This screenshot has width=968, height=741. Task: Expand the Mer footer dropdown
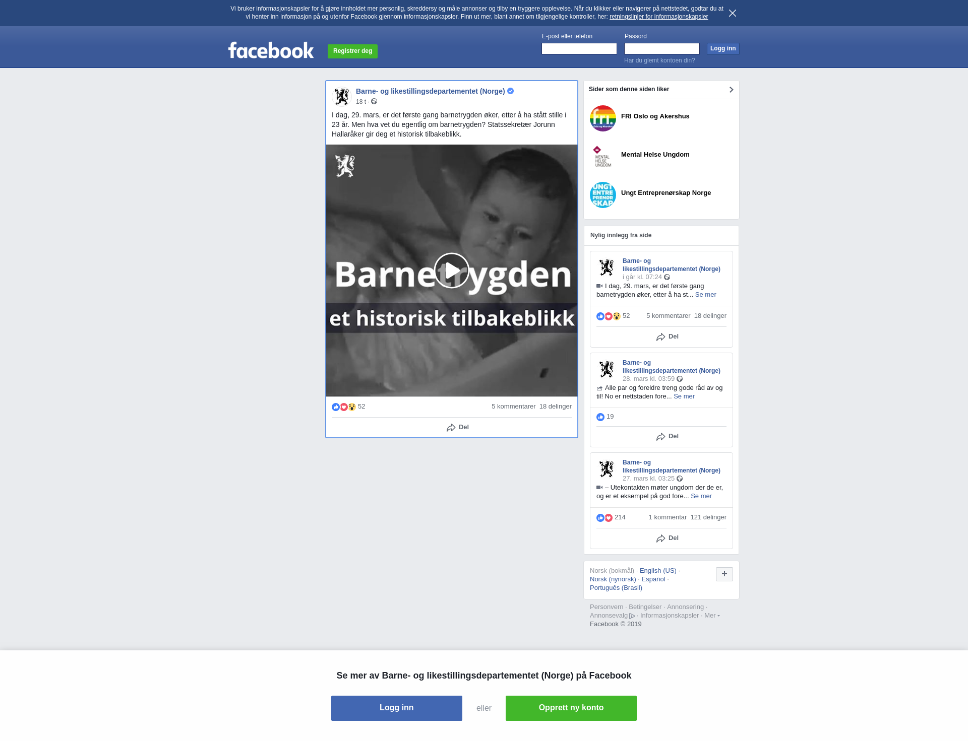712,616
